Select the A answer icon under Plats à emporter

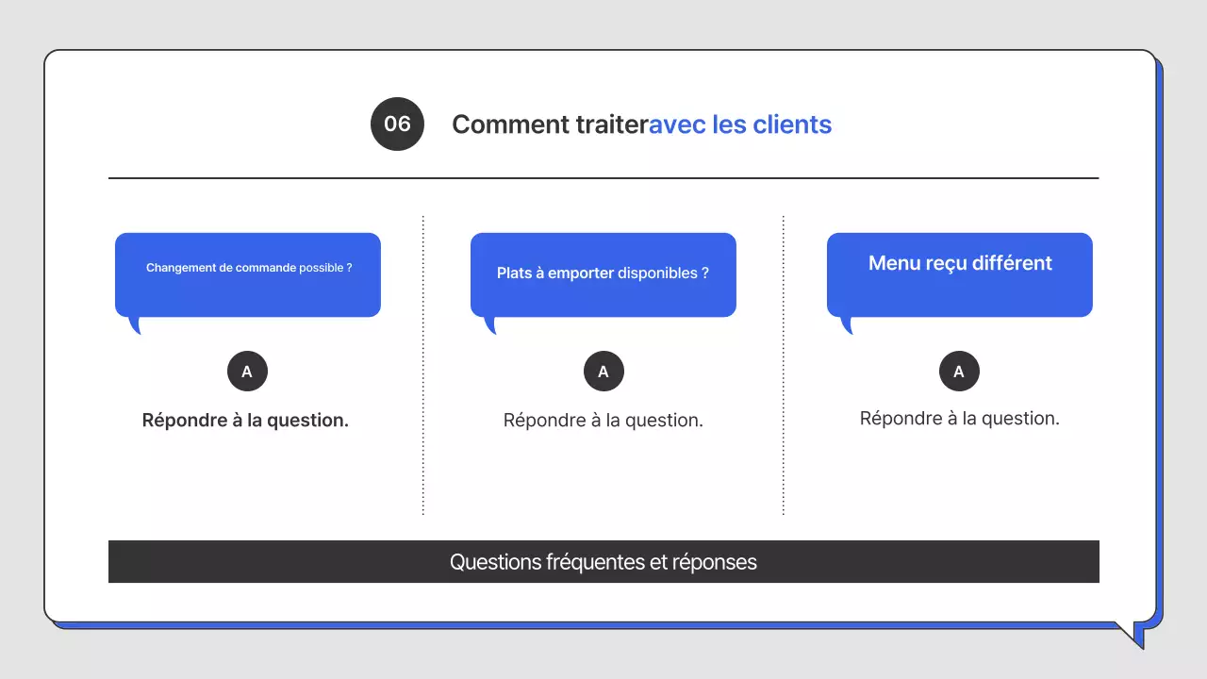[x=603, y=371]
